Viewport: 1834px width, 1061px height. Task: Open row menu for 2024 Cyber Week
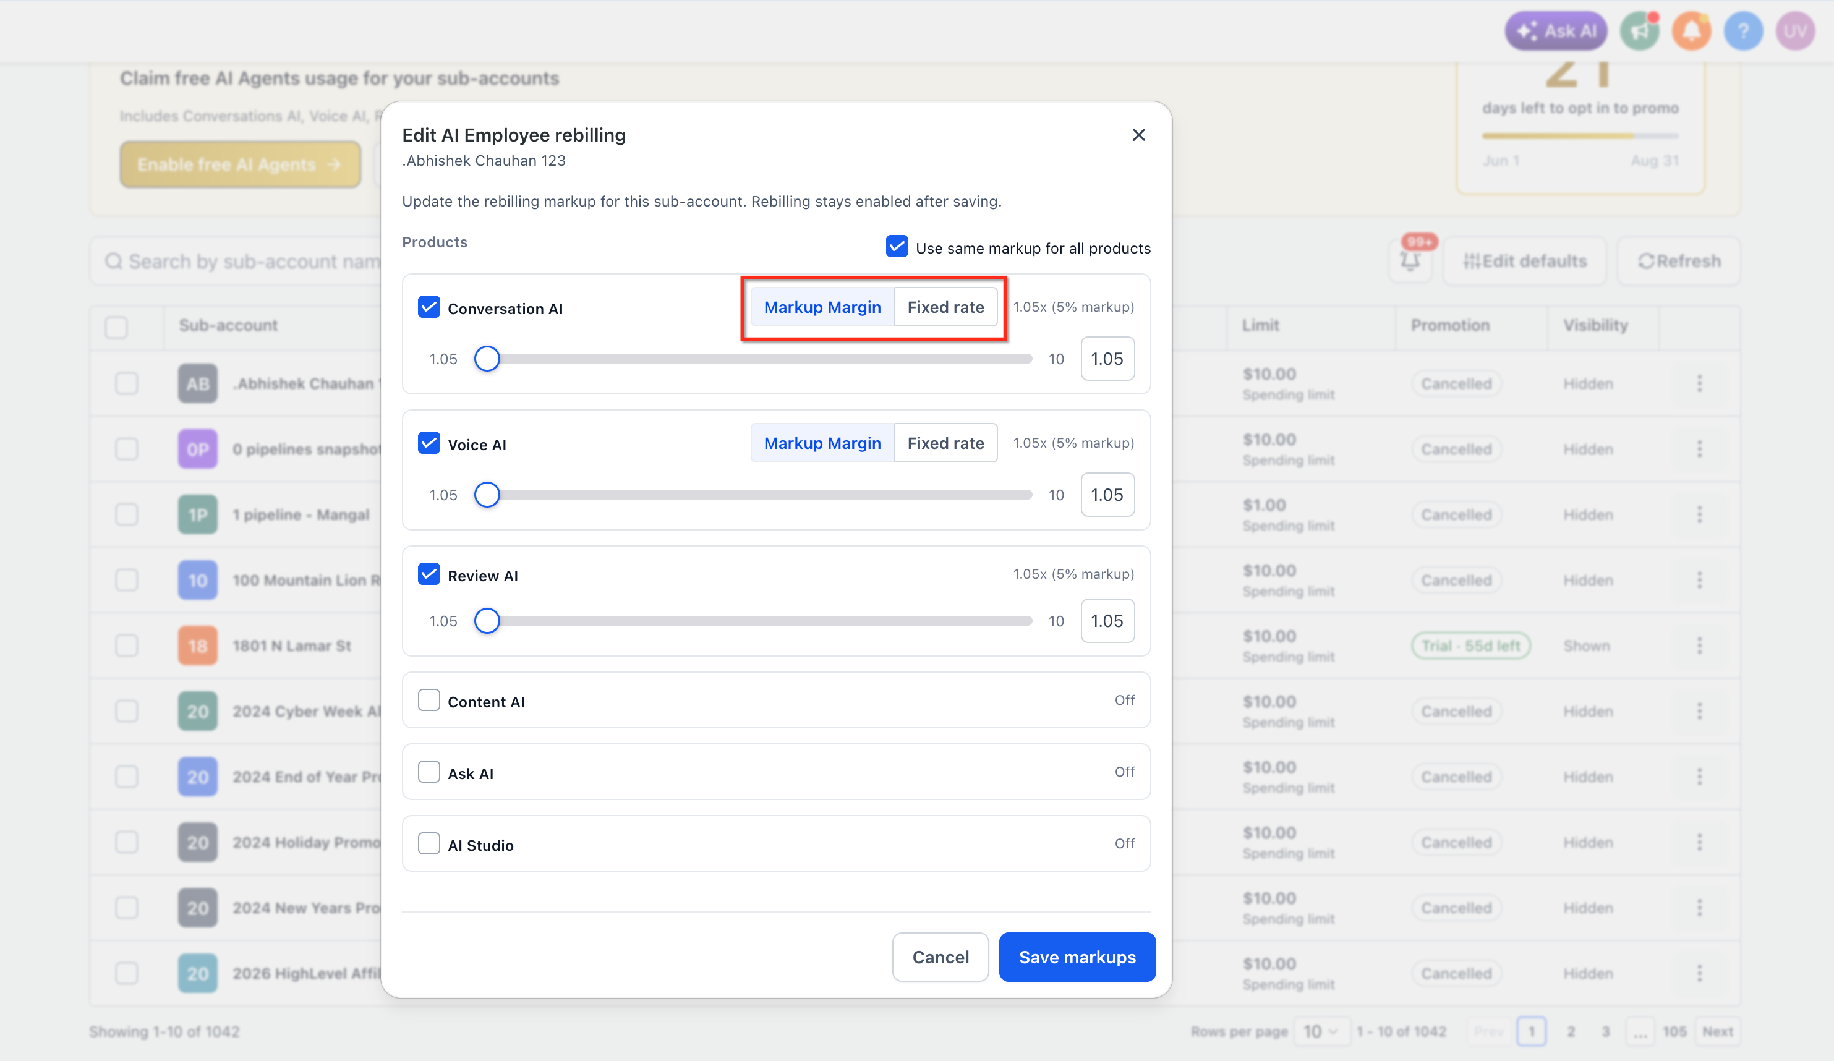pyautogui.click(x=1699, y=711)
